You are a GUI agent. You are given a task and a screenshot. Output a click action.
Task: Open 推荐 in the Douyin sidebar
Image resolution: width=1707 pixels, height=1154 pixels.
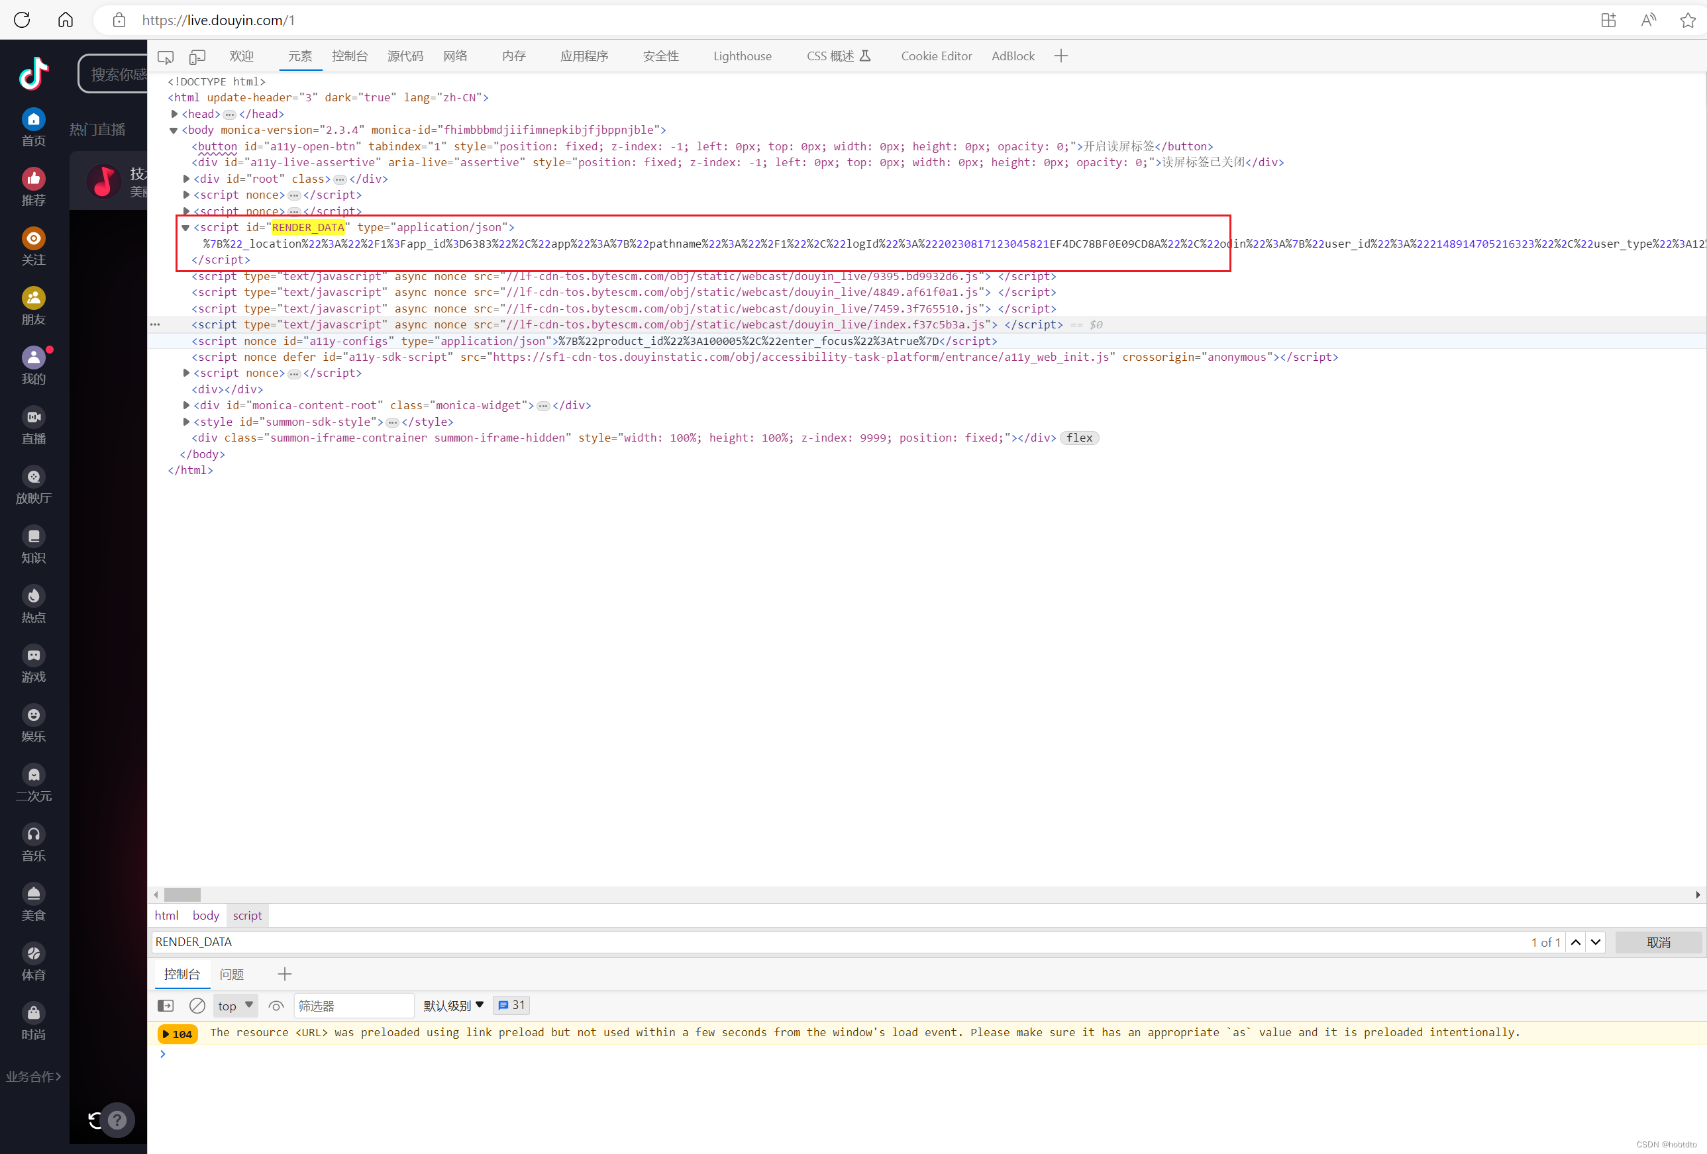pos(34,187)
